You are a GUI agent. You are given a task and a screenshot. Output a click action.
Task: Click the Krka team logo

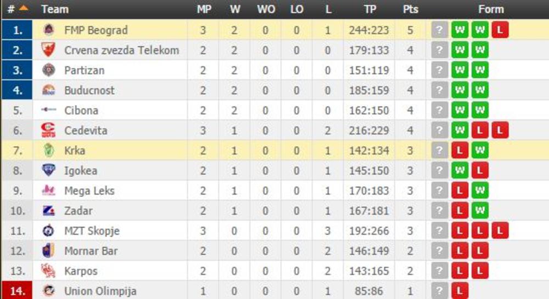tap(48, 151)
